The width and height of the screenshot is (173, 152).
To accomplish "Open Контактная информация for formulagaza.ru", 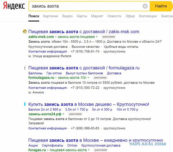I will pyautogui.click(x=48, y=88).
